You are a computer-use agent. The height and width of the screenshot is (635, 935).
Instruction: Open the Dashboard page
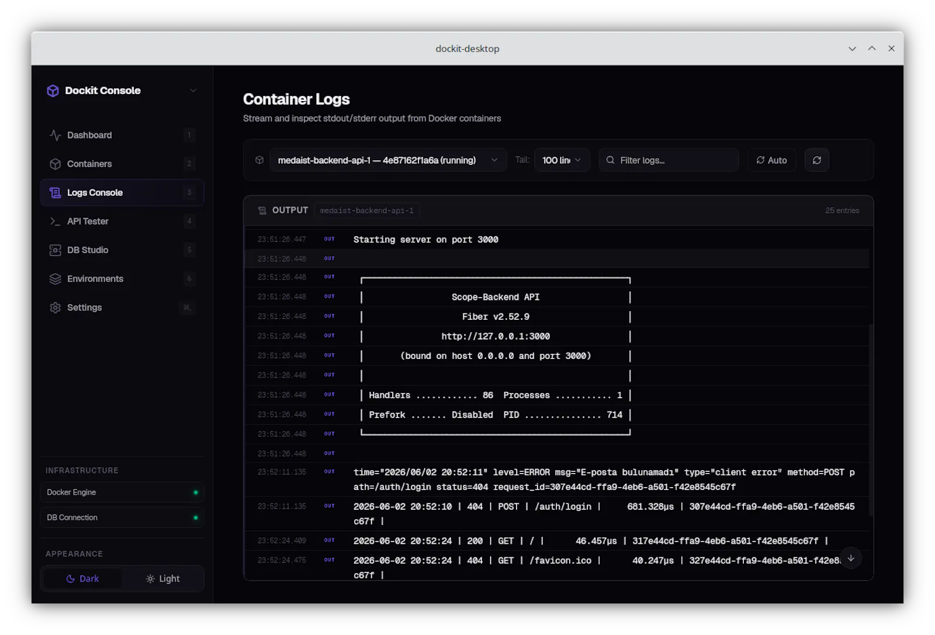[x=122, y=135]
